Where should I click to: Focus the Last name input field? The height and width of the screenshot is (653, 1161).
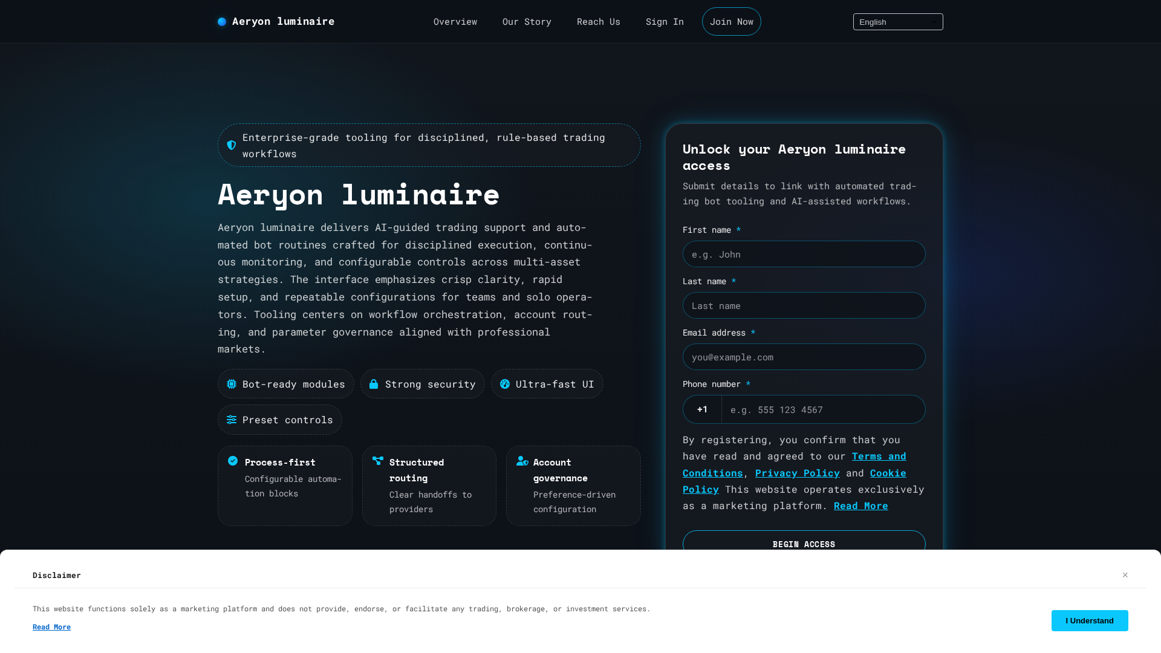click(x=804, y=305)
